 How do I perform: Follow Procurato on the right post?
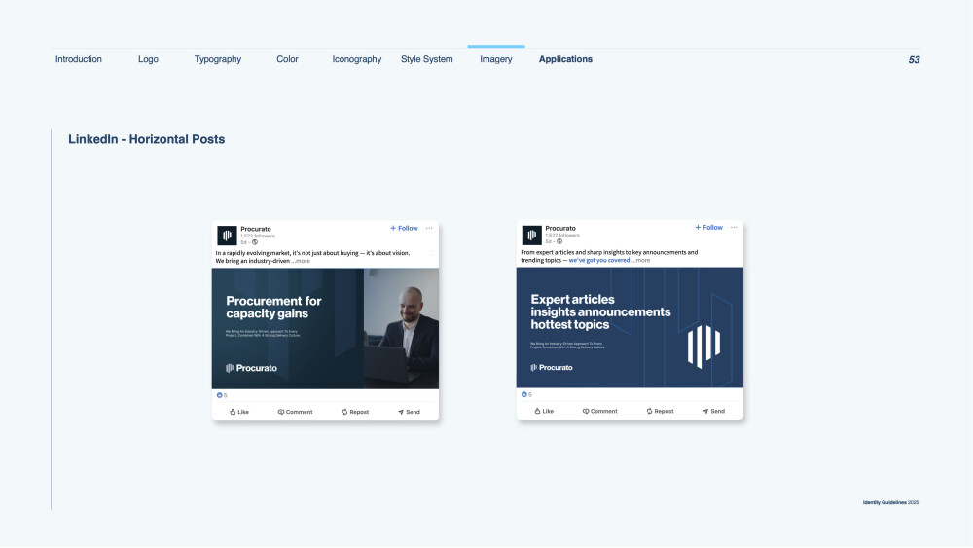pos(708,228)
